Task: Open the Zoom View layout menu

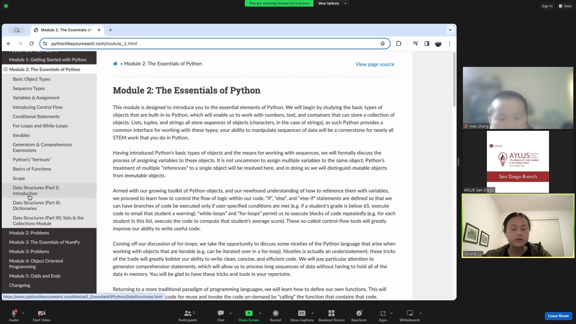Action: pos(565,6)
